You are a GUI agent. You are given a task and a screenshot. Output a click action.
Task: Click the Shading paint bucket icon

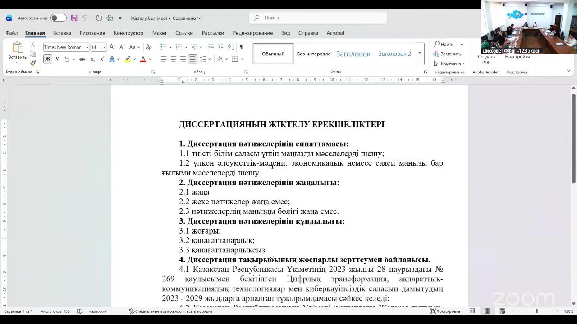click(220, 59)
